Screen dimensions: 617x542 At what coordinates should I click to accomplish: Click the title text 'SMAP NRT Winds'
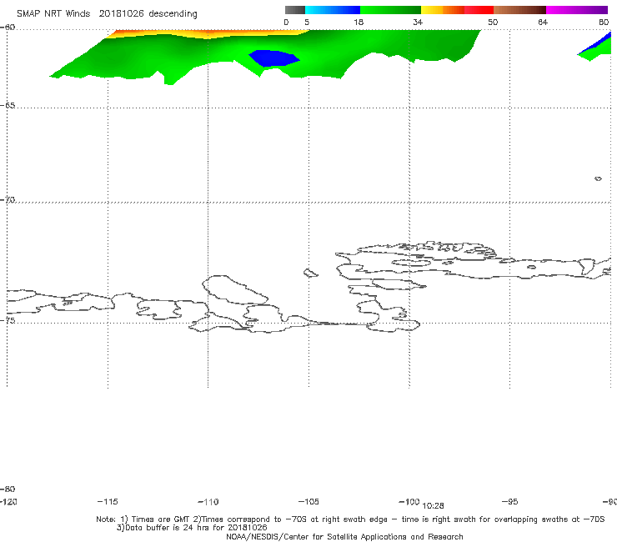[x=53, y=13]
